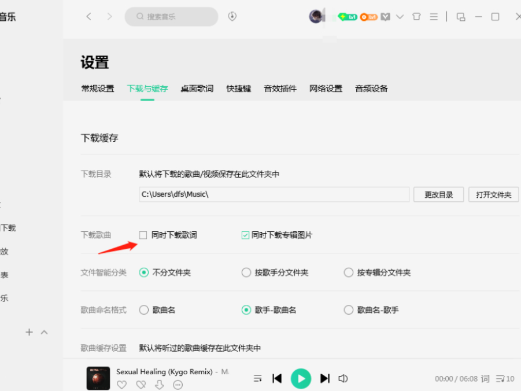Open the skin shirt icon
The width and height of the screenshot is (521, 391).
[417, 17]
